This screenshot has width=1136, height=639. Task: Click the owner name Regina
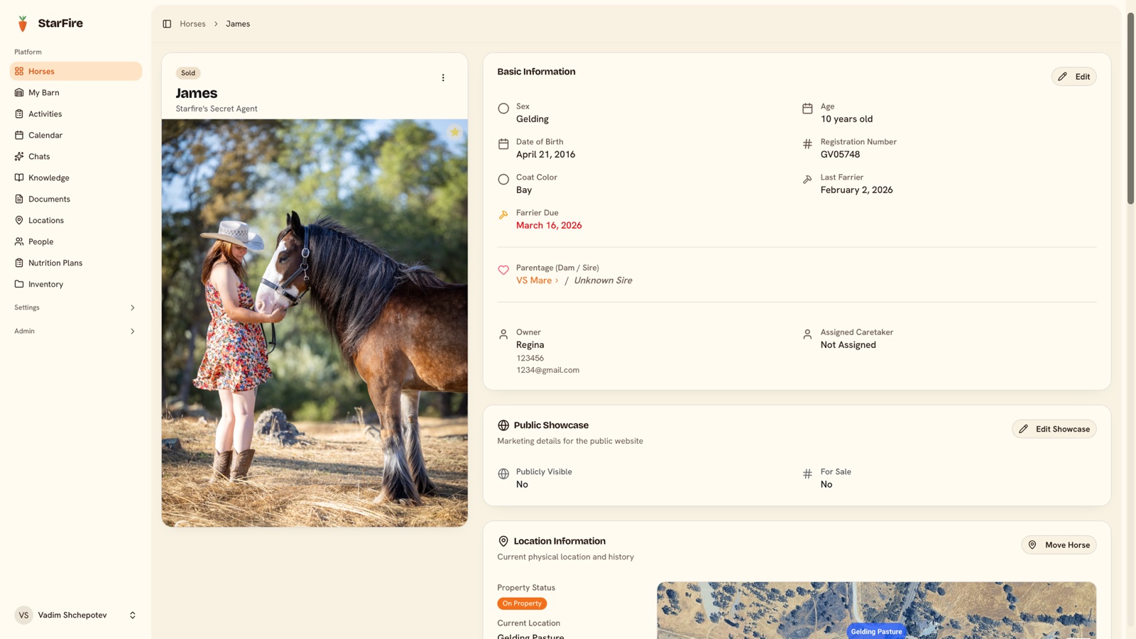pos(530,345)
